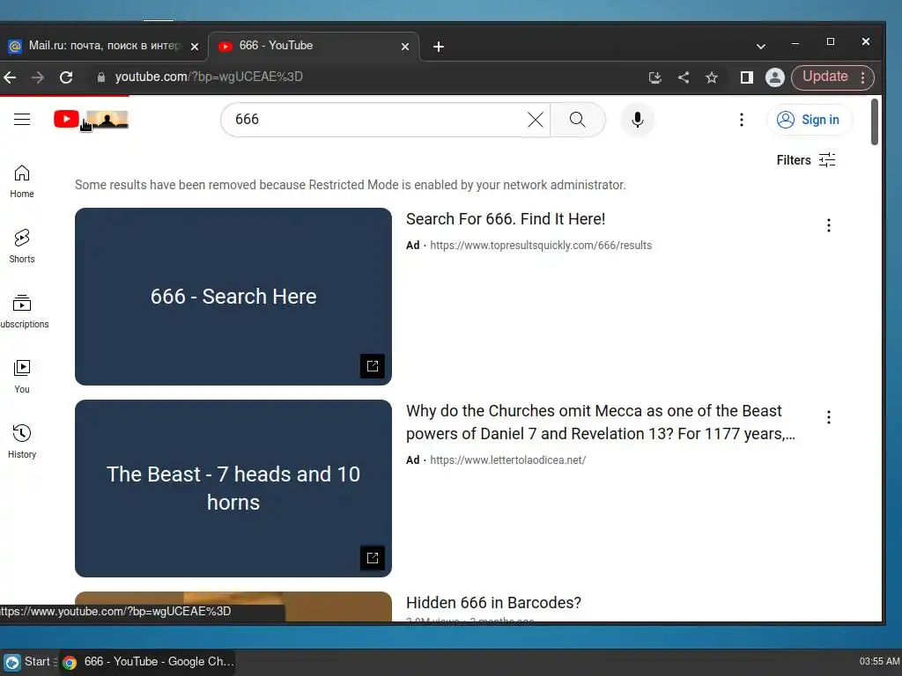The width and height of the screenshot is (902, 676).
Task: Bookmark this page with the star
Action: click(712, 77)
